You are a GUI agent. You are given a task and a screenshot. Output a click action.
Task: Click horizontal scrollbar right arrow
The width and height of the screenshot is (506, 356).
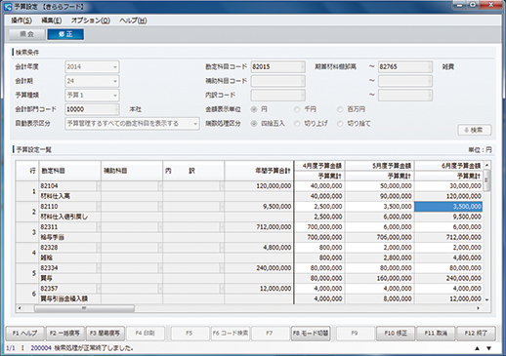click(478, 308)
